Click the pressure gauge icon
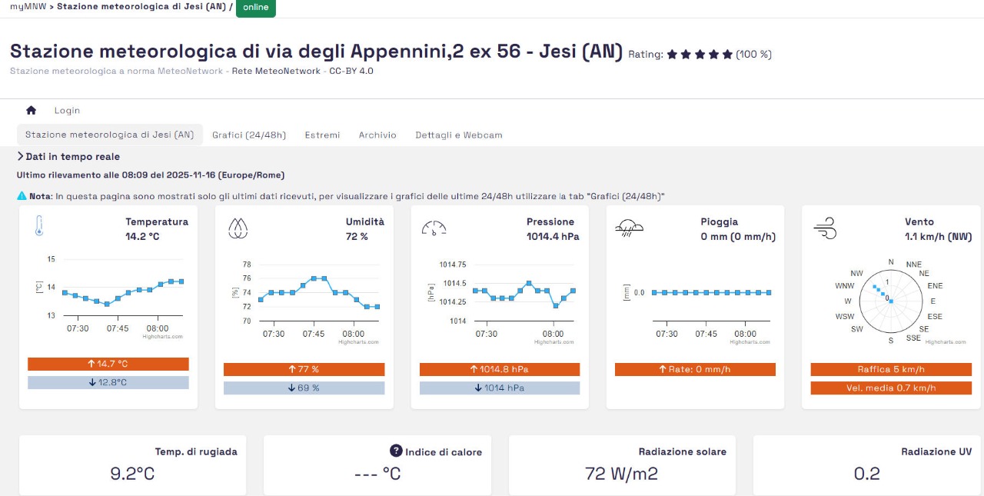 click(434, 227)
